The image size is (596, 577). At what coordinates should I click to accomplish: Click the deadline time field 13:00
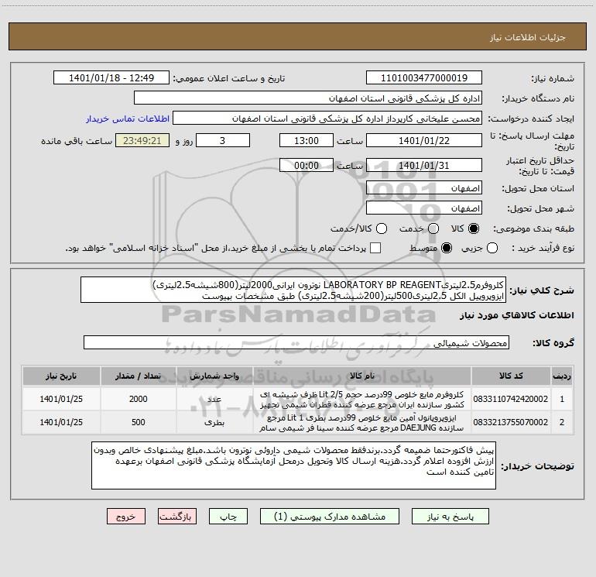(x=307, y=140)
